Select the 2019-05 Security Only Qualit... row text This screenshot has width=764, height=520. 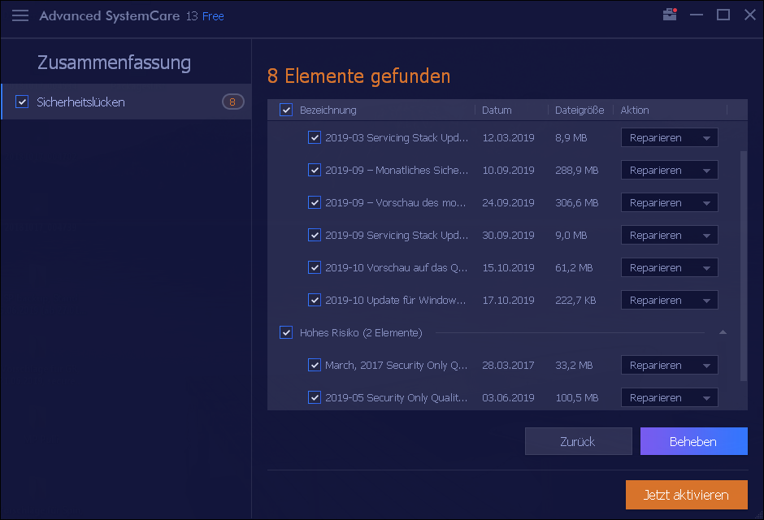click(x=396, y=398)
